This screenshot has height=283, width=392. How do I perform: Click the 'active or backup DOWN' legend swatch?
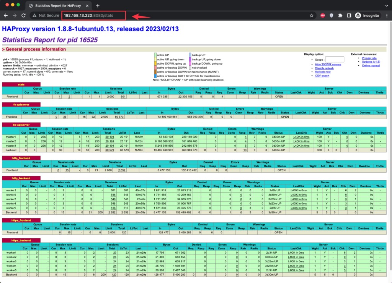pyautogui.click(x=155, y=68)
